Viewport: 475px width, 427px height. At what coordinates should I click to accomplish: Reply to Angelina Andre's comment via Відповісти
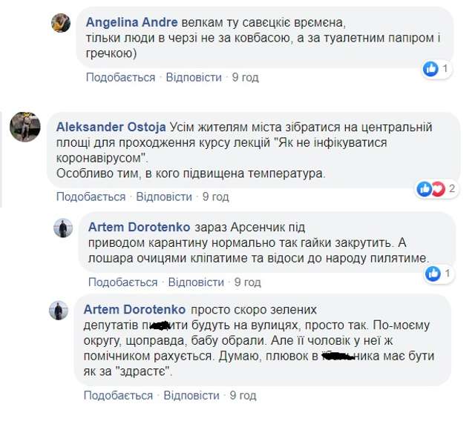pyautogui.click(x=194, y=77)
